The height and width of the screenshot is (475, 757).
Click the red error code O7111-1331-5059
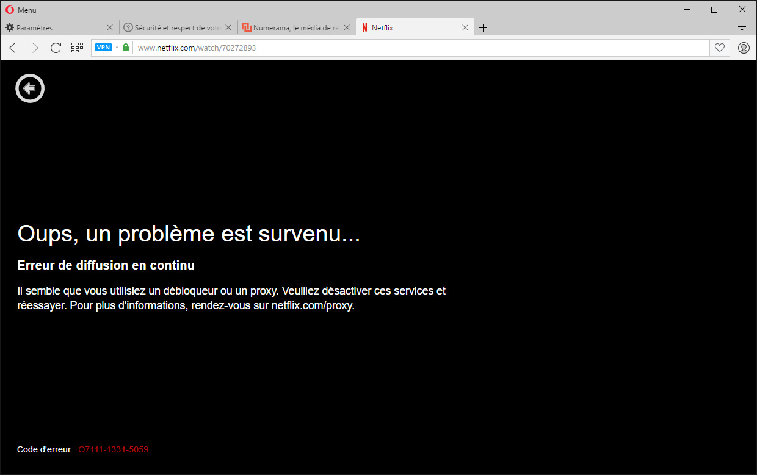point(114,449)
